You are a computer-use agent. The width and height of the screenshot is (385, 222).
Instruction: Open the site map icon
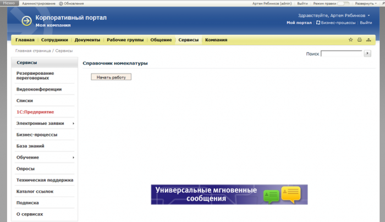pos(369,40)
